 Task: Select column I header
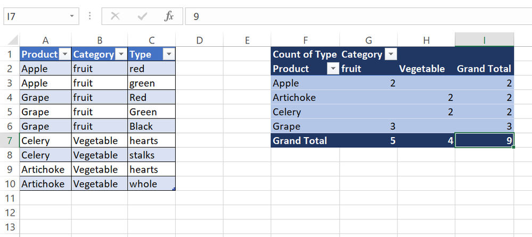(484, 40)
